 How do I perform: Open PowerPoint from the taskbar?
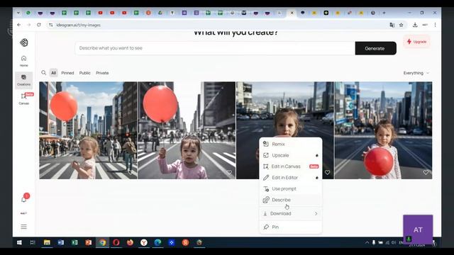[x=88, y=242]
